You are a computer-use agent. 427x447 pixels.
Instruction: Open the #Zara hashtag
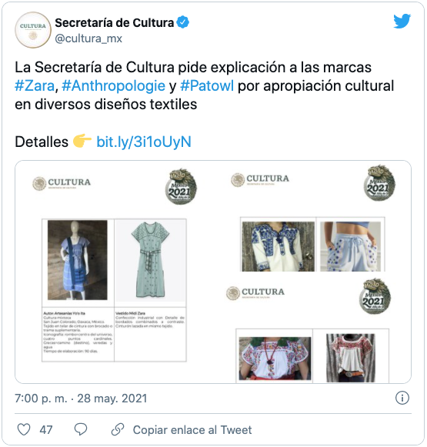(x=35, y=85)
